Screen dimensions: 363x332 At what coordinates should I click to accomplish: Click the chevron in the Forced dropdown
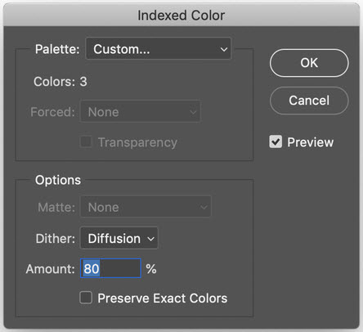point(193,112)
